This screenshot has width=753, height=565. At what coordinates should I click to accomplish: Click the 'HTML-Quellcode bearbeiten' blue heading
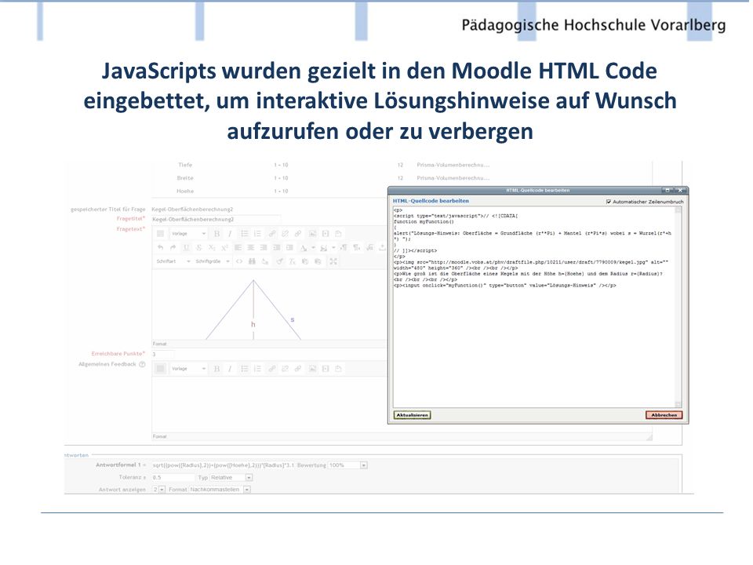pyautogui.click(x=431, y=201)
